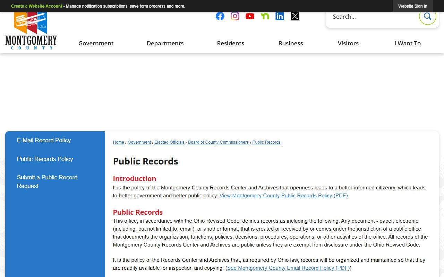Focus the Search text field
Viewport: 444px width, 277px height.
point(373,17)
